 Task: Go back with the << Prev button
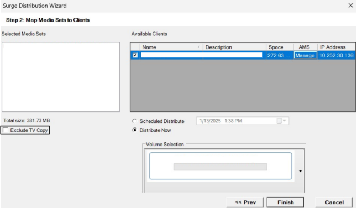coord(245,202)
